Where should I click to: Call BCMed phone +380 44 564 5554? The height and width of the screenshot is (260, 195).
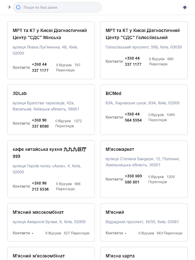pyautogui.click(x=133, y=117)
